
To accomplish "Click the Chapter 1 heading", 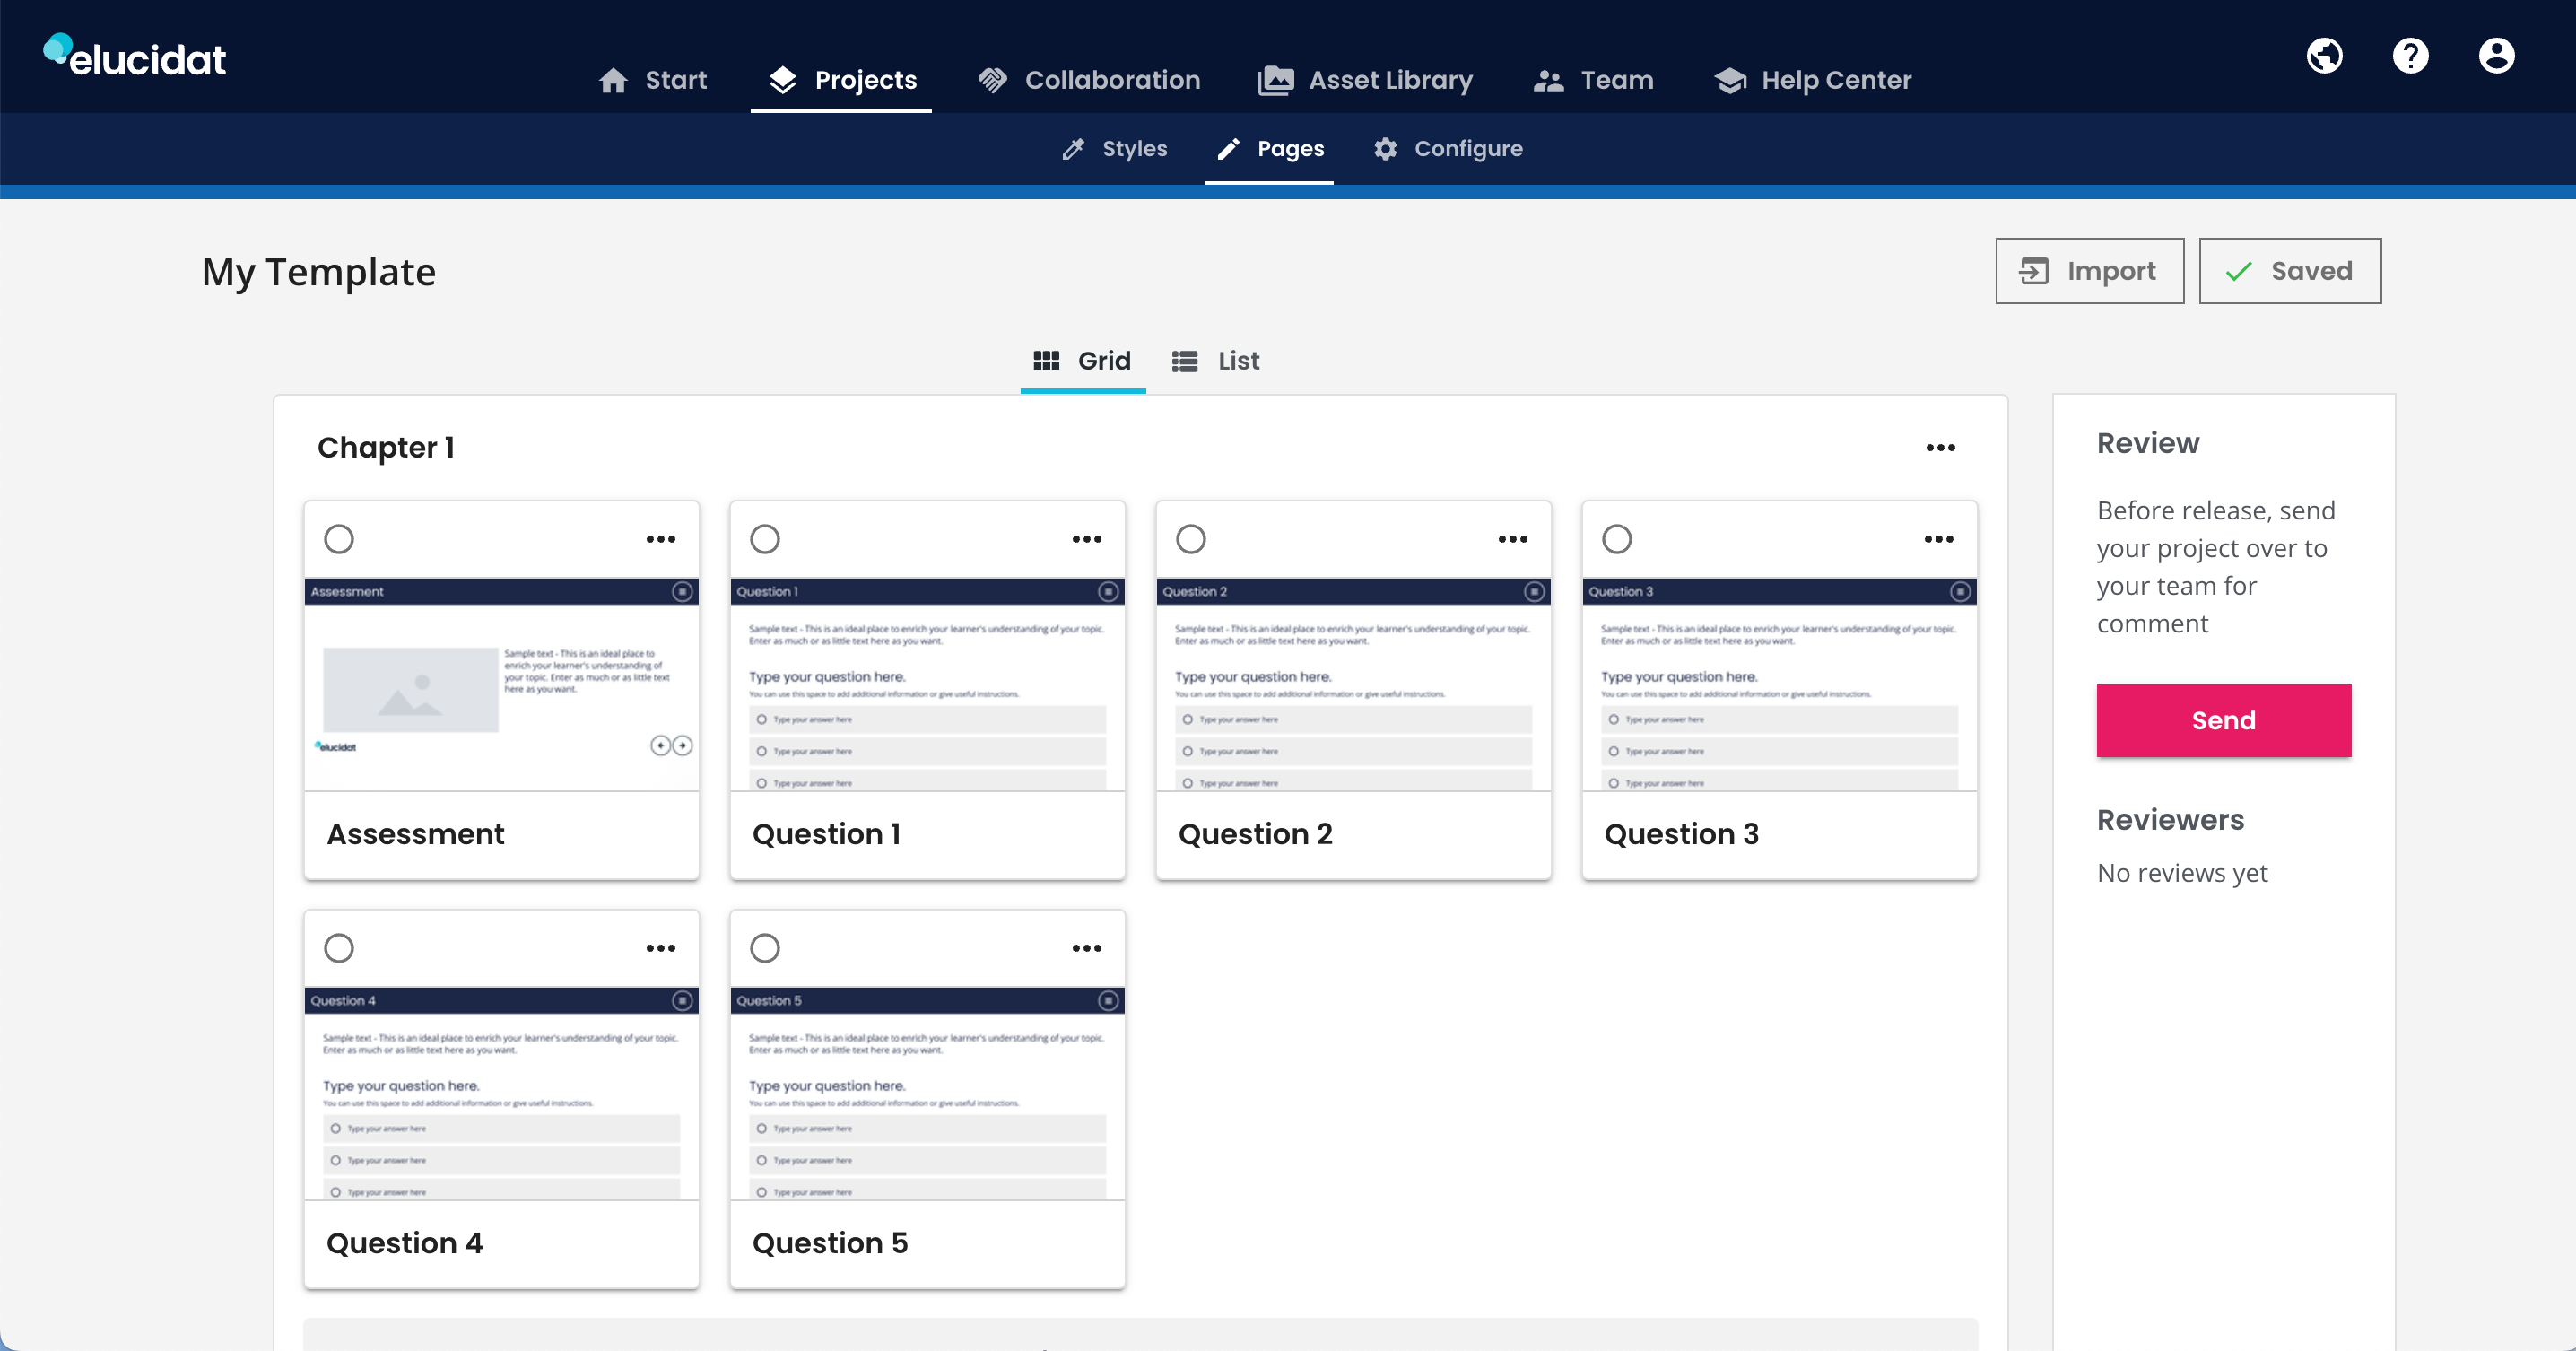I will tap(386, 448).
